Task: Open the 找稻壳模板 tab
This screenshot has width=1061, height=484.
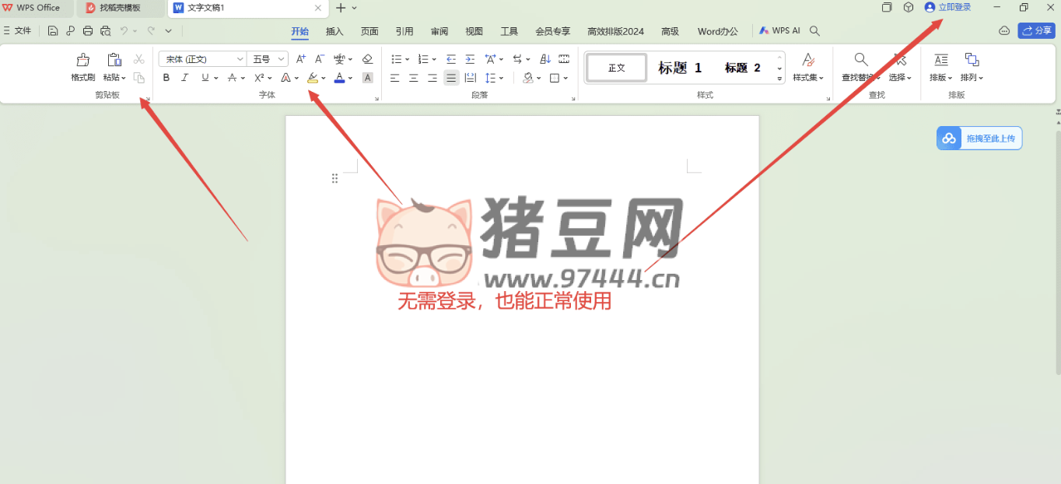Action: click(120, 8)
